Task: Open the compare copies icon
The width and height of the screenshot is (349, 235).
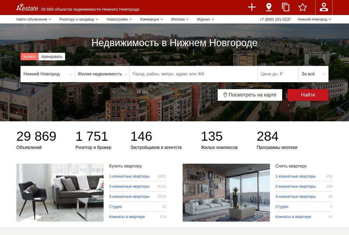Action: pyautogui.click(x=285, y=7)
